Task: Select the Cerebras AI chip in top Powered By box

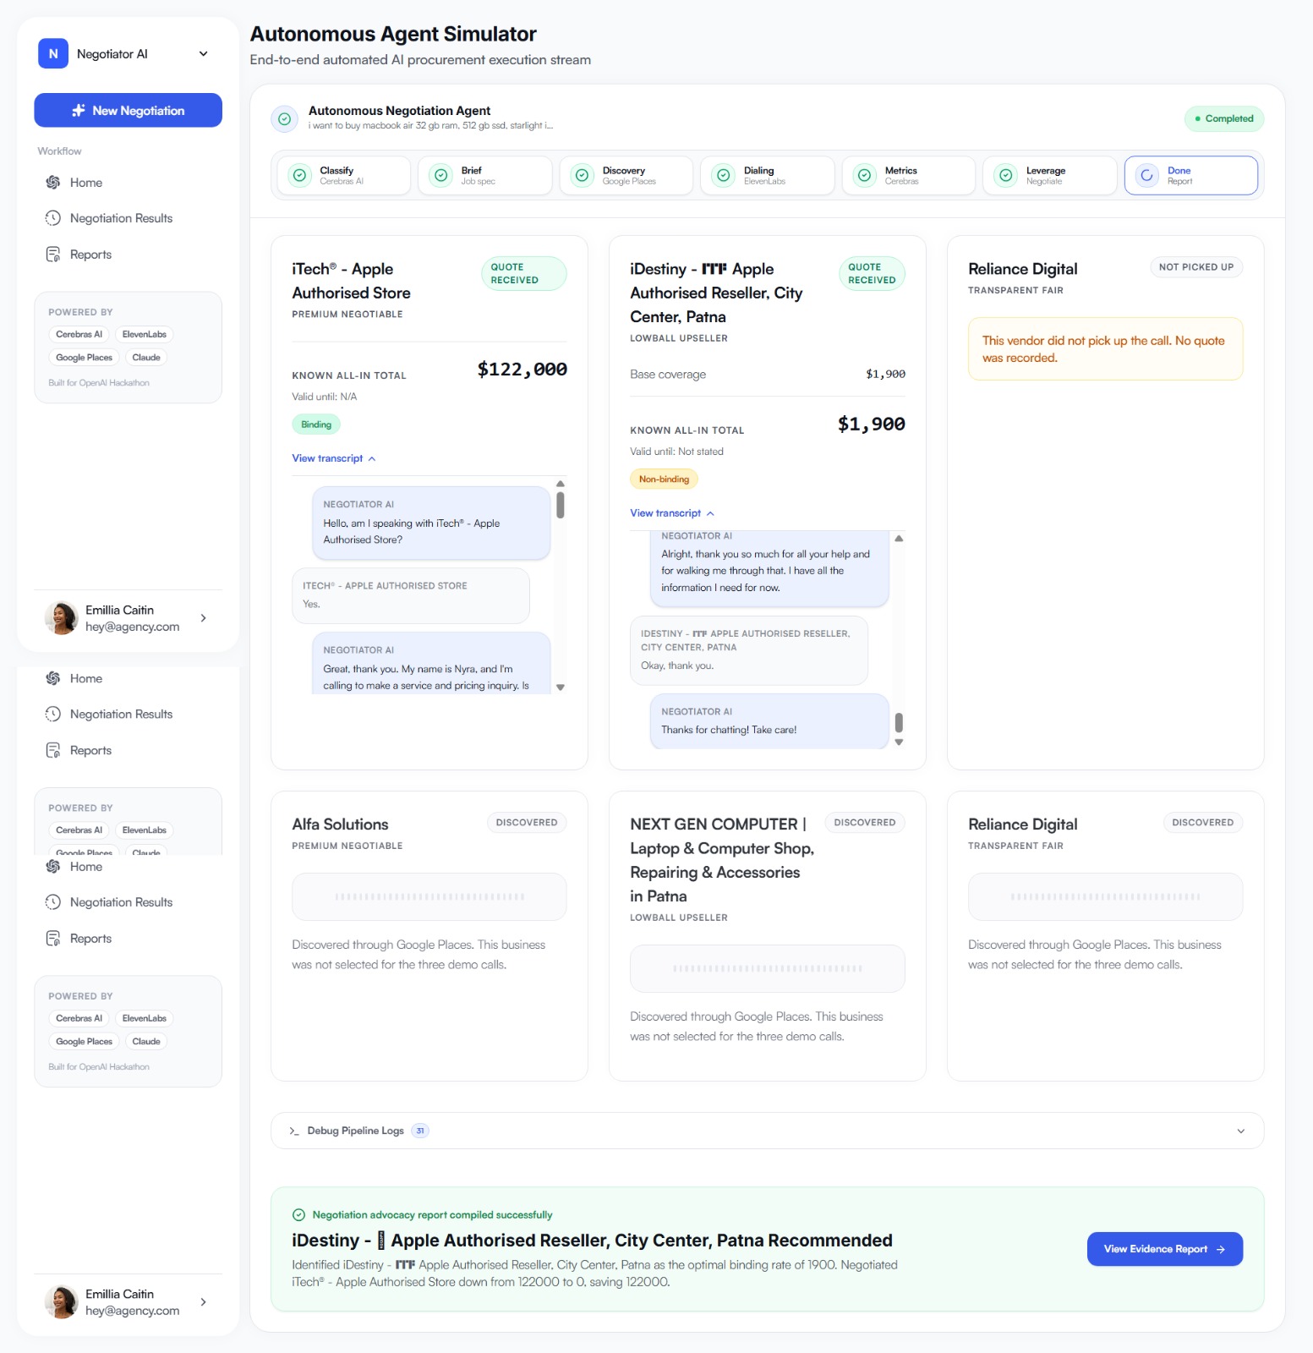Action: pos(79,334)
